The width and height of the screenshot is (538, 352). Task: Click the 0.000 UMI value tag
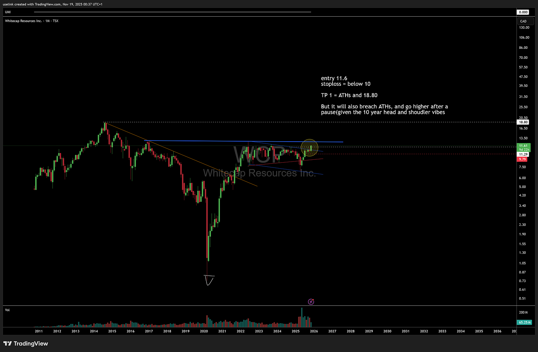pos(523,12)
